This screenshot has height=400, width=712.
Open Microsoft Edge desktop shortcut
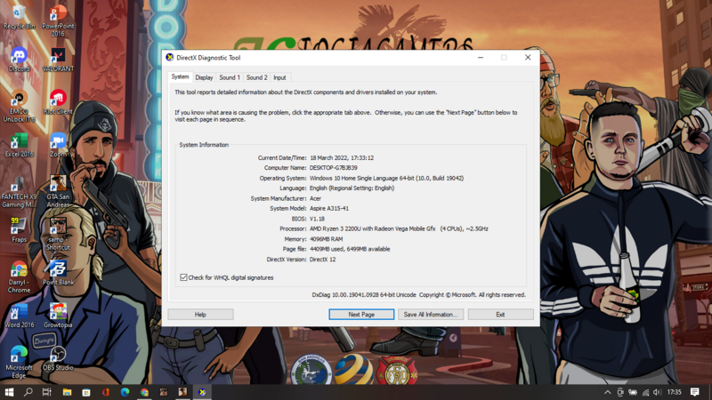tap(19, 363)
